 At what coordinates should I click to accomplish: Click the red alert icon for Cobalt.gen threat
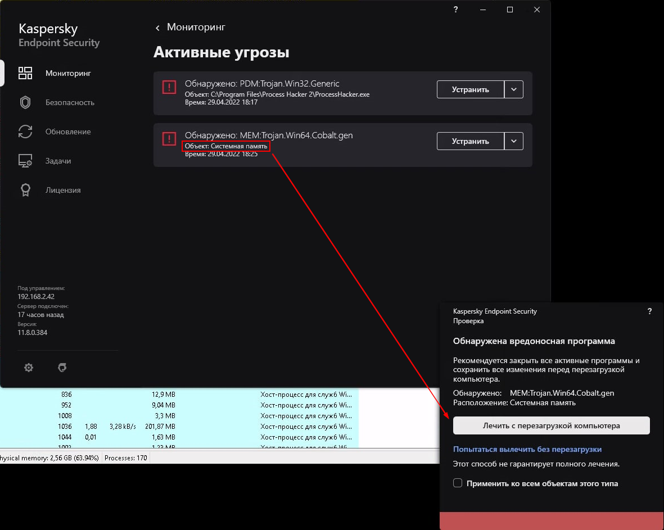point(169,139)
